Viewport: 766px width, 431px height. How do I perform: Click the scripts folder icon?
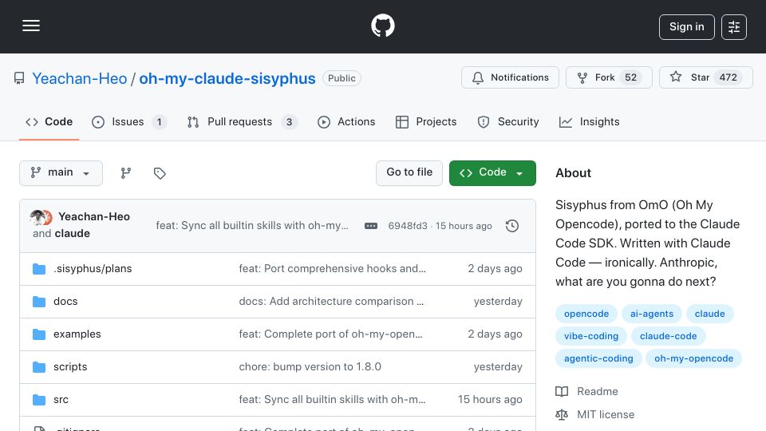38,367
